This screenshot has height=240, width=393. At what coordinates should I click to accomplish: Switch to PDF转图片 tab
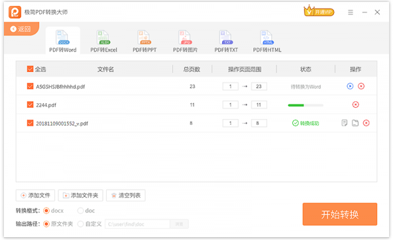185,41
